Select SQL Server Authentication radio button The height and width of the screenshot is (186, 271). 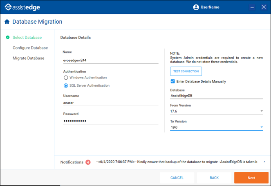coord(66,85)
